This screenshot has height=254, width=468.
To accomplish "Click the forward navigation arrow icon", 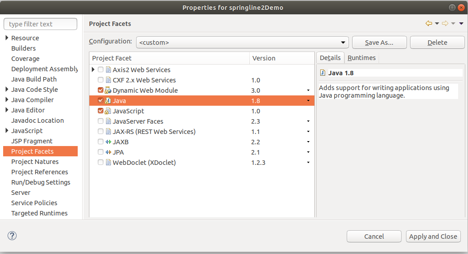I will tap(445, 23).
